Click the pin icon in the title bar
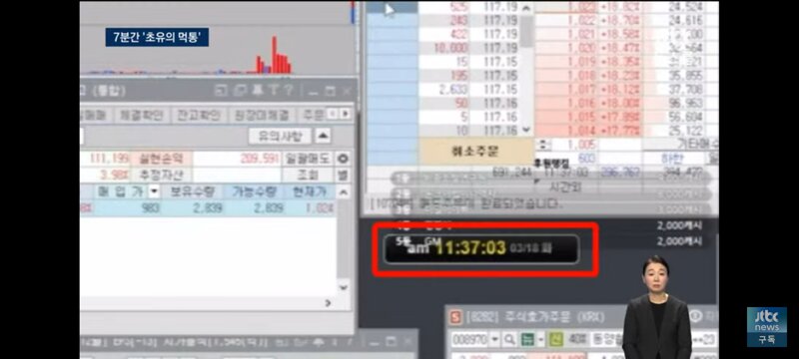 (258, 91)
